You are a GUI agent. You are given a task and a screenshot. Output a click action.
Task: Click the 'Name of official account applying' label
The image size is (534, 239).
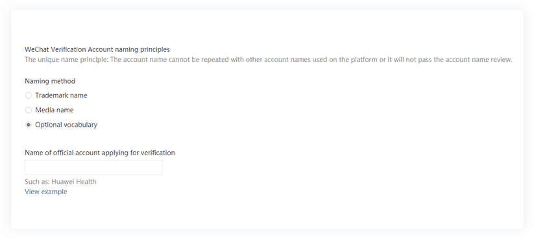pos(77,153)
